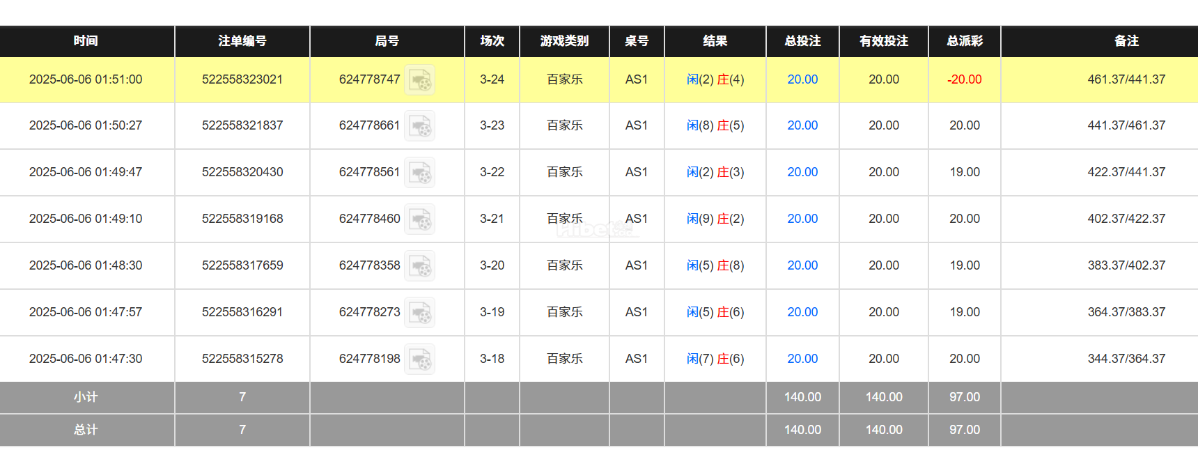Select the 小计 subtotal row label
The width and height of the screenshot is (1198, 457).
86,397
